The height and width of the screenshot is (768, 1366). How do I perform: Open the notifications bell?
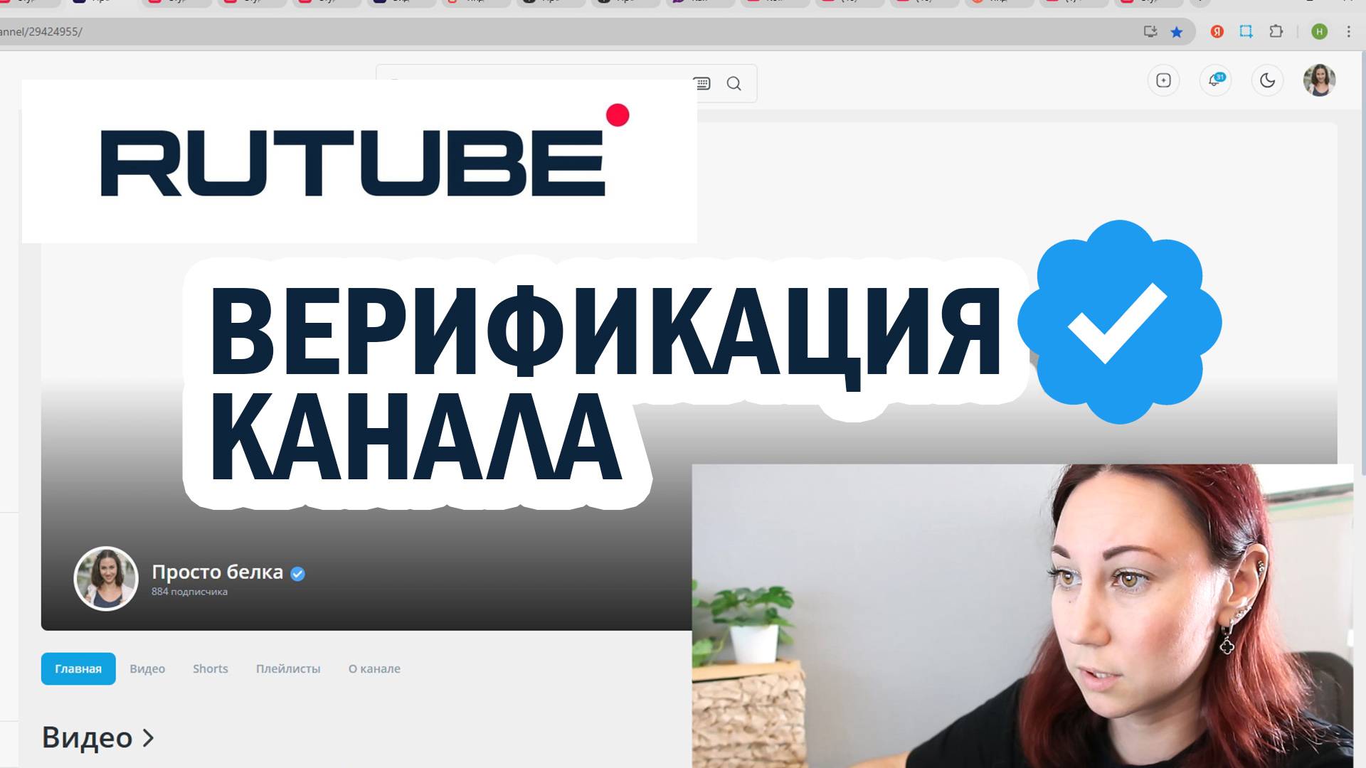(x=1215, y=80)
